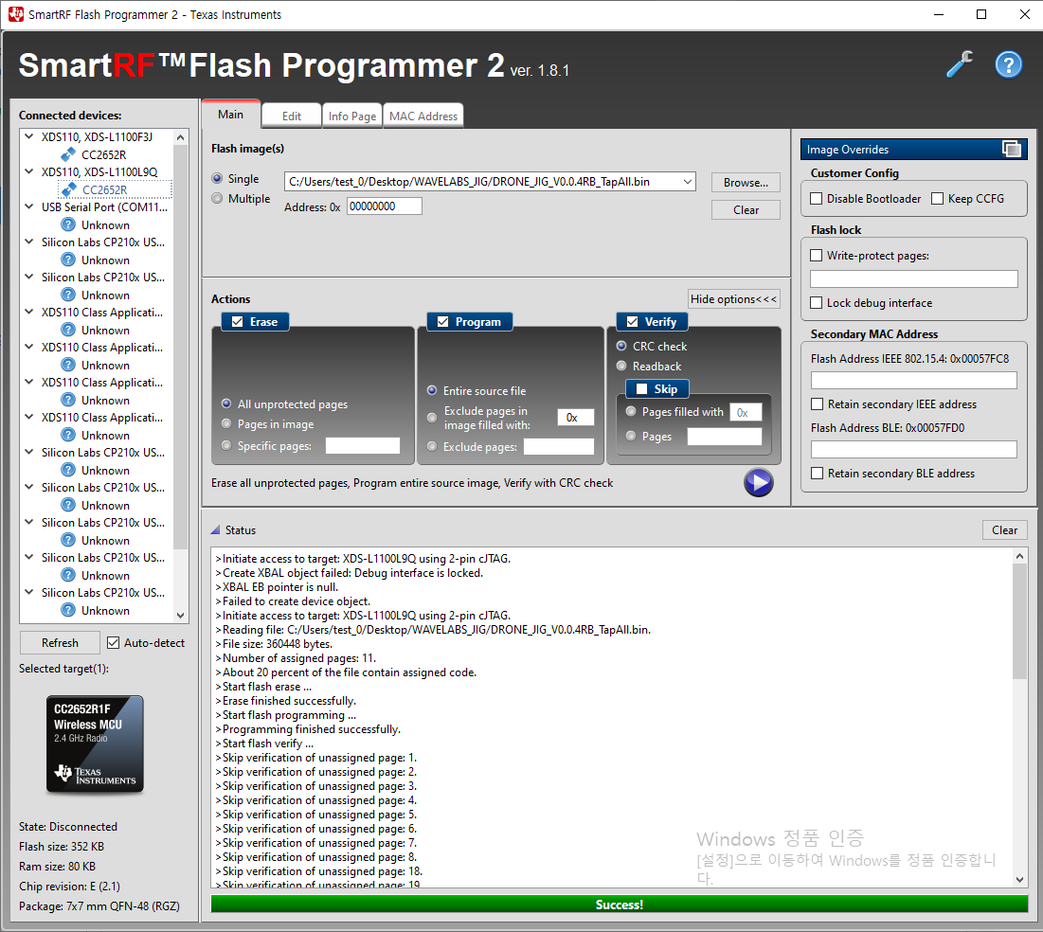Click the flash Address 0x input field
The image size is (1043, 932).
384,206
